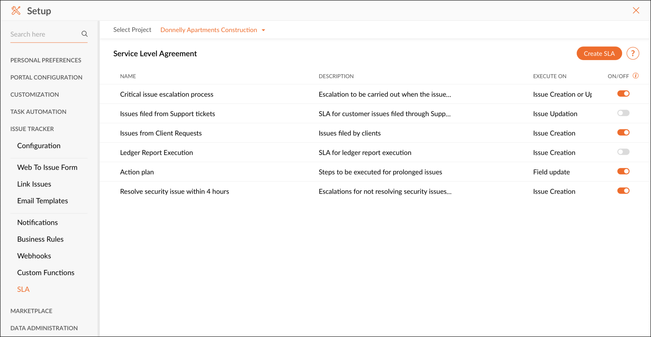Click the search magnifier icon

coord(84,34)
